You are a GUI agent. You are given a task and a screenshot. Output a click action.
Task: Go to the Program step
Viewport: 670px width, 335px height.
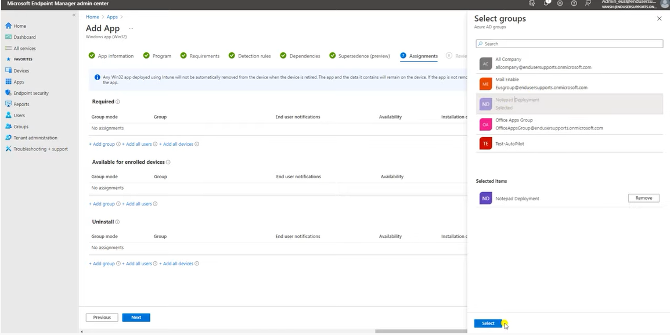pos(157,56)
